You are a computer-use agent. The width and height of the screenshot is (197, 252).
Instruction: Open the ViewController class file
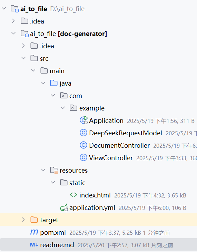pos(111,158)
